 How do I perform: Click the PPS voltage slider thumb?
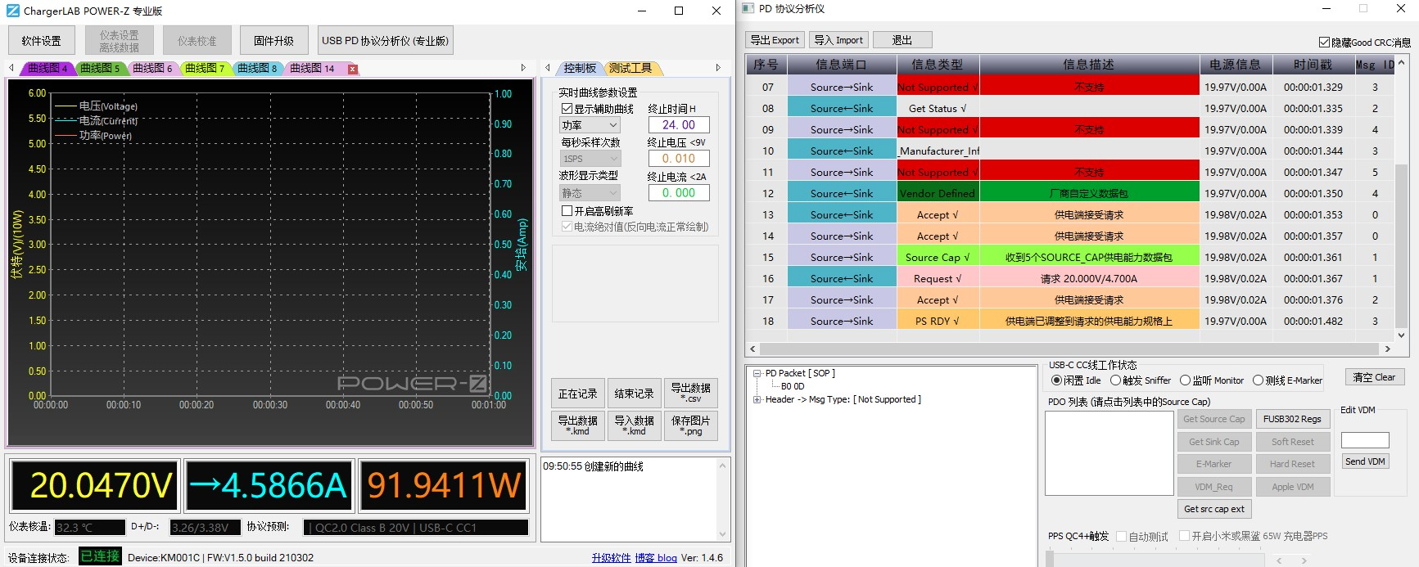(1050, 559)
